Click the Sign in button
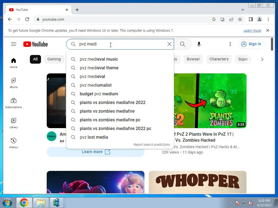This screenshot has height=208, width=278. tap(251, 44)
